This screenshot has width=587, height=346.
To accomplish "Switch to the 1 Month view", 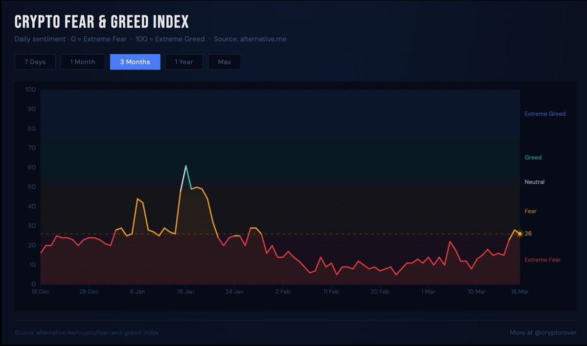I will 83,62.
